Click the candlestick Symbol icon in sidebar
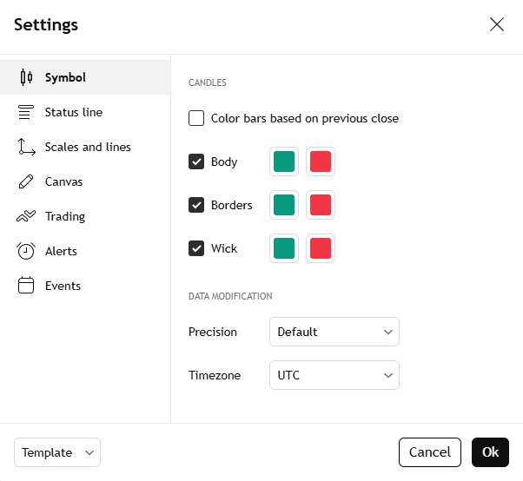 [x=26, y=77]
